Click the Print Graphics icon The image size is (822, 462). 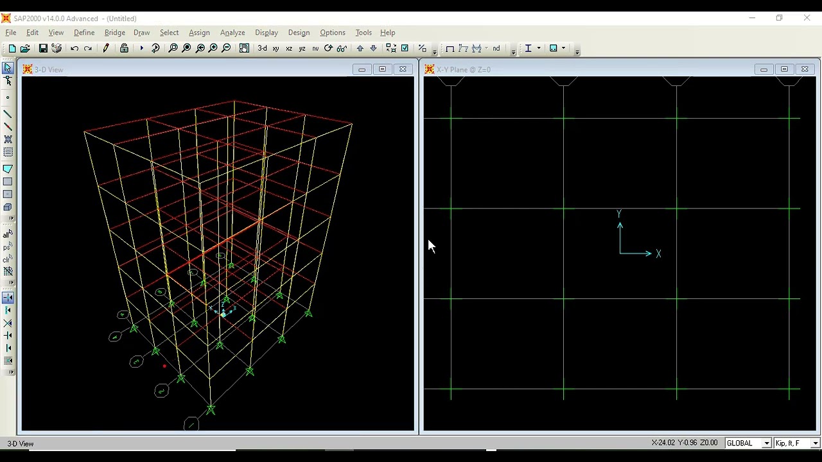pos(57,48)
